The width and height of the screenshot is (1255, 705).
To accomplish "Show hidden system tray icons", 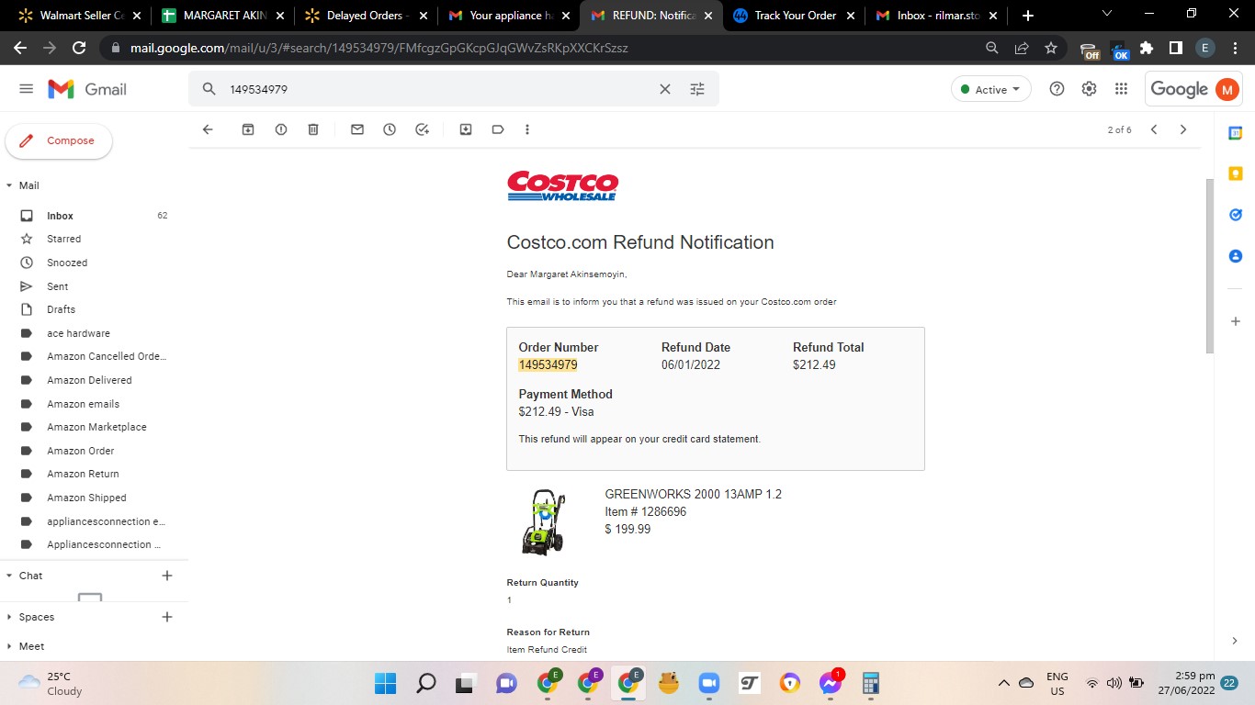I will click(x=1004, y=683).
